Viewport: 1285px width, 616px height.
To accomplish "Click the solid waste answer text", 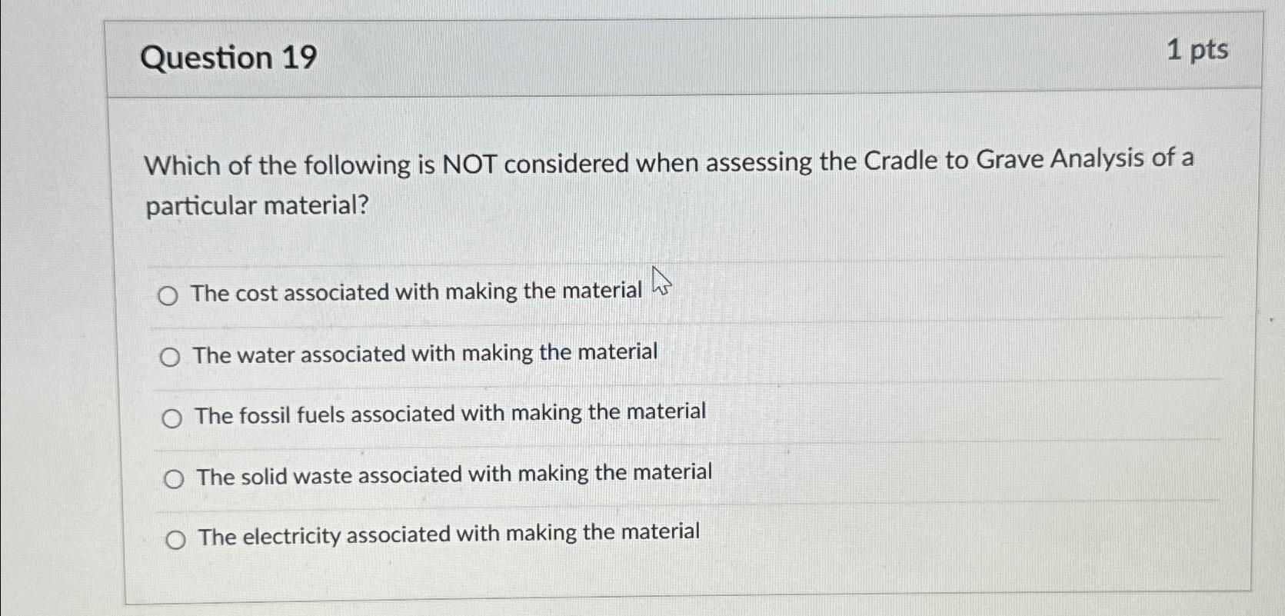I will (454, 474).
